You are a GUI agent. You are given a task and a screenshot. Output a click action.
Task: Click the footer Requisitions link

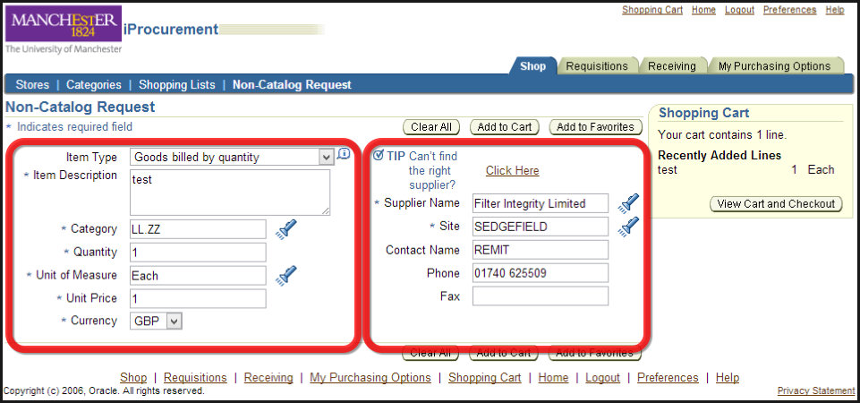coord(195,378)
